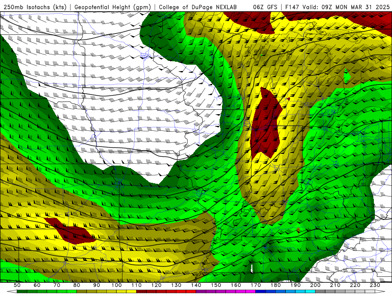Click the "50" value on the color scale
392x294 pixels.
pyautogui.click(x=17, y=285)
